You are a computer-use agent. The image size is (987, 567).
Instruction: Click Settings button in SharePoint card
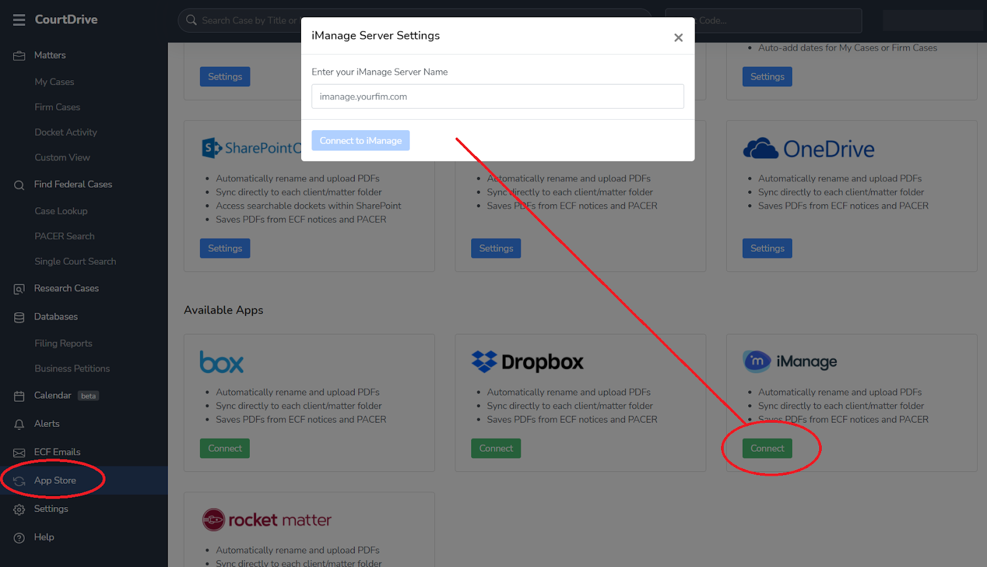pyautogui.click(x=225, y=249)
